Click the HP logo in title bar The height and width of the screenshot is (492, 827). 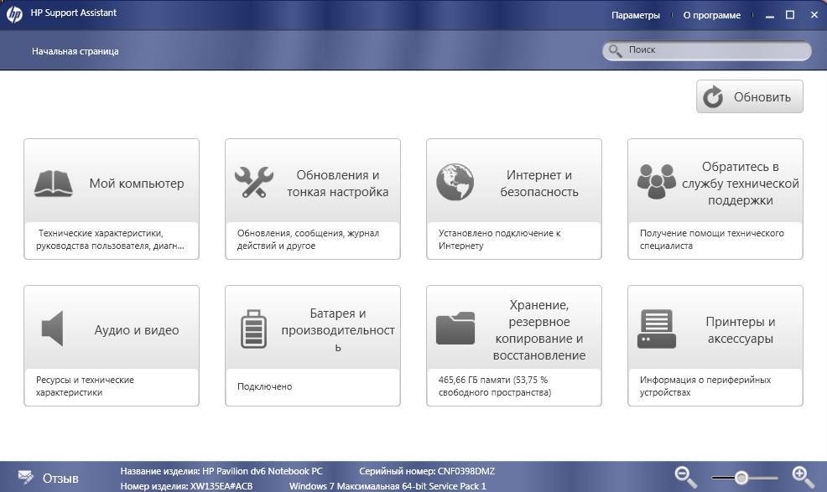pyautogui.click(x=14, y=15)
